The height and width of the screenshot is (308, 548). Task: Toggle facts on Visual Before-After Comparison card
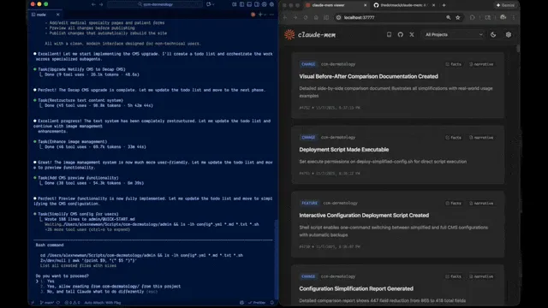coord(454,64)
